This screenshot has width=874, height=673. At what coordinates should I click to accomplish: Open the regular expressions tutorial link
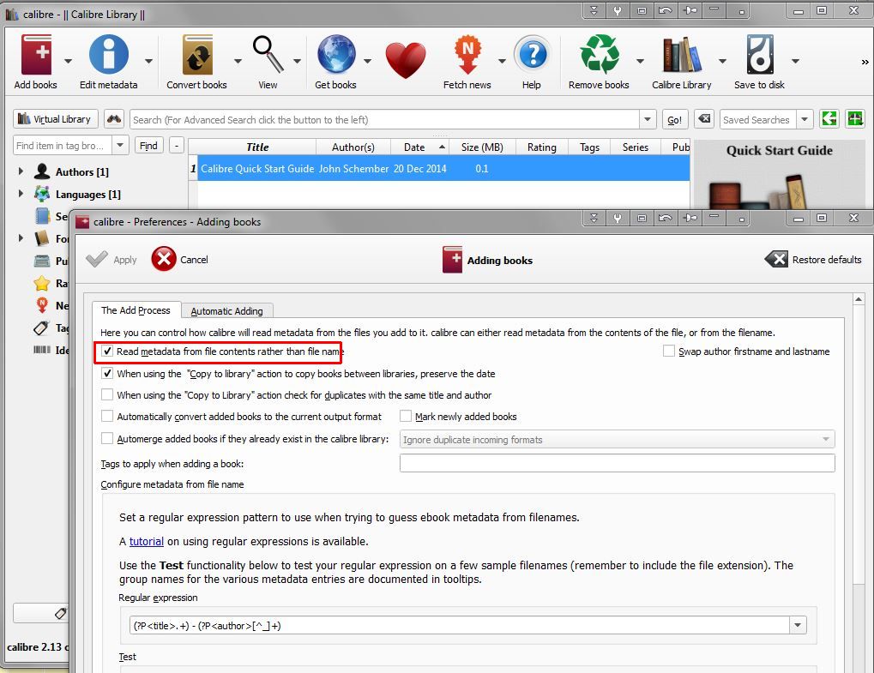[x=146, y=542]
